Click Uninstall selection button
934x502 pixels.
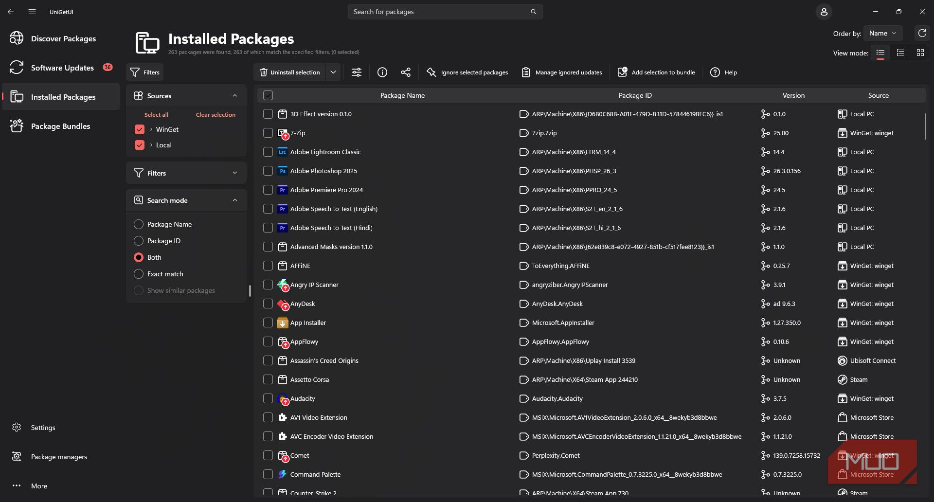pos(290,72)
